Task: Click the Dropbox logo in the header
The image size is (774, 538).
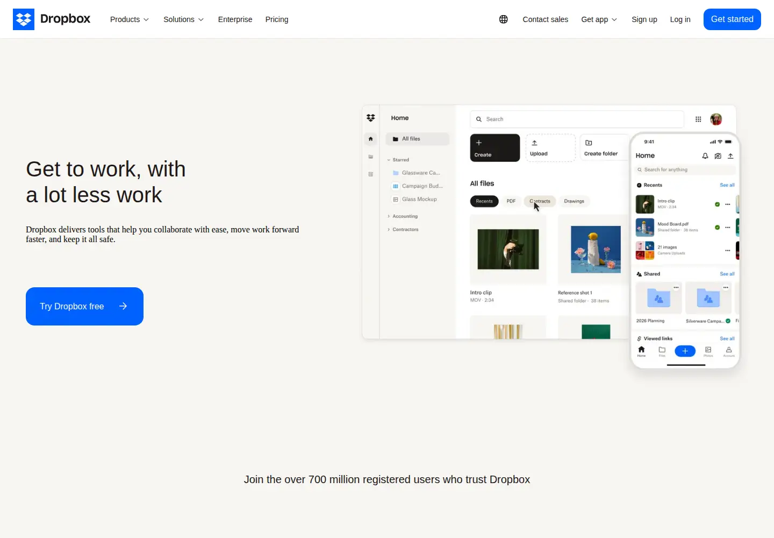Action: point(52,19)
